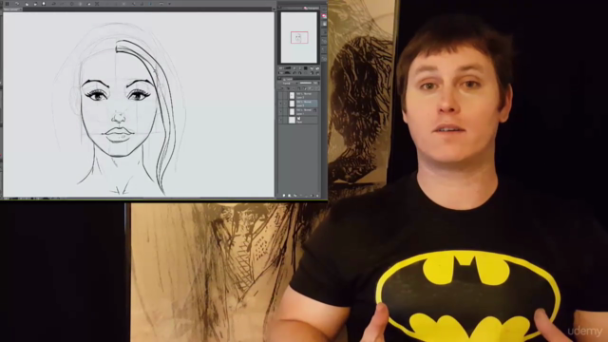Screen dimensions: 608x342
Task: Open the command bar overflow arrow
Action: 169,4
